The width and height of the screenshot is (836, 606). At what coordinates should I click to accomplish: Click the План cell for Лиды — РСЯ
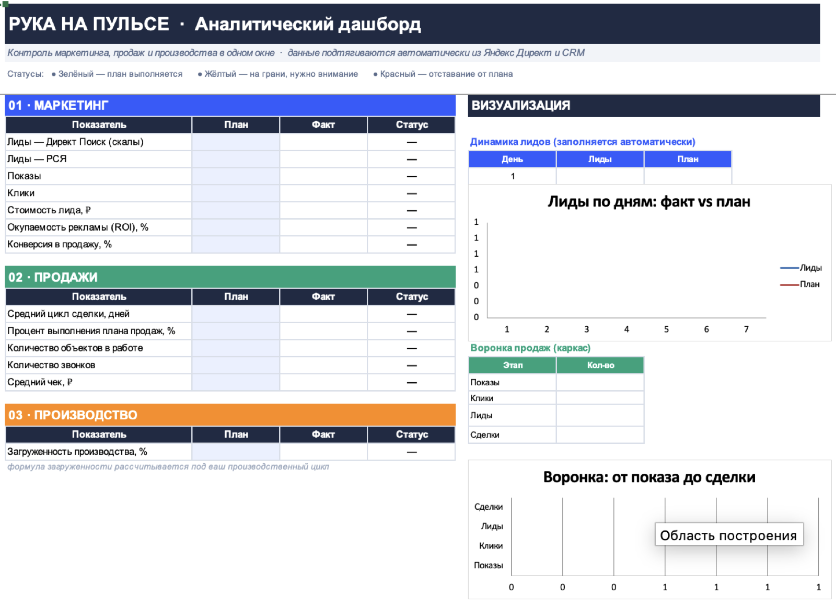click(236, 159)
